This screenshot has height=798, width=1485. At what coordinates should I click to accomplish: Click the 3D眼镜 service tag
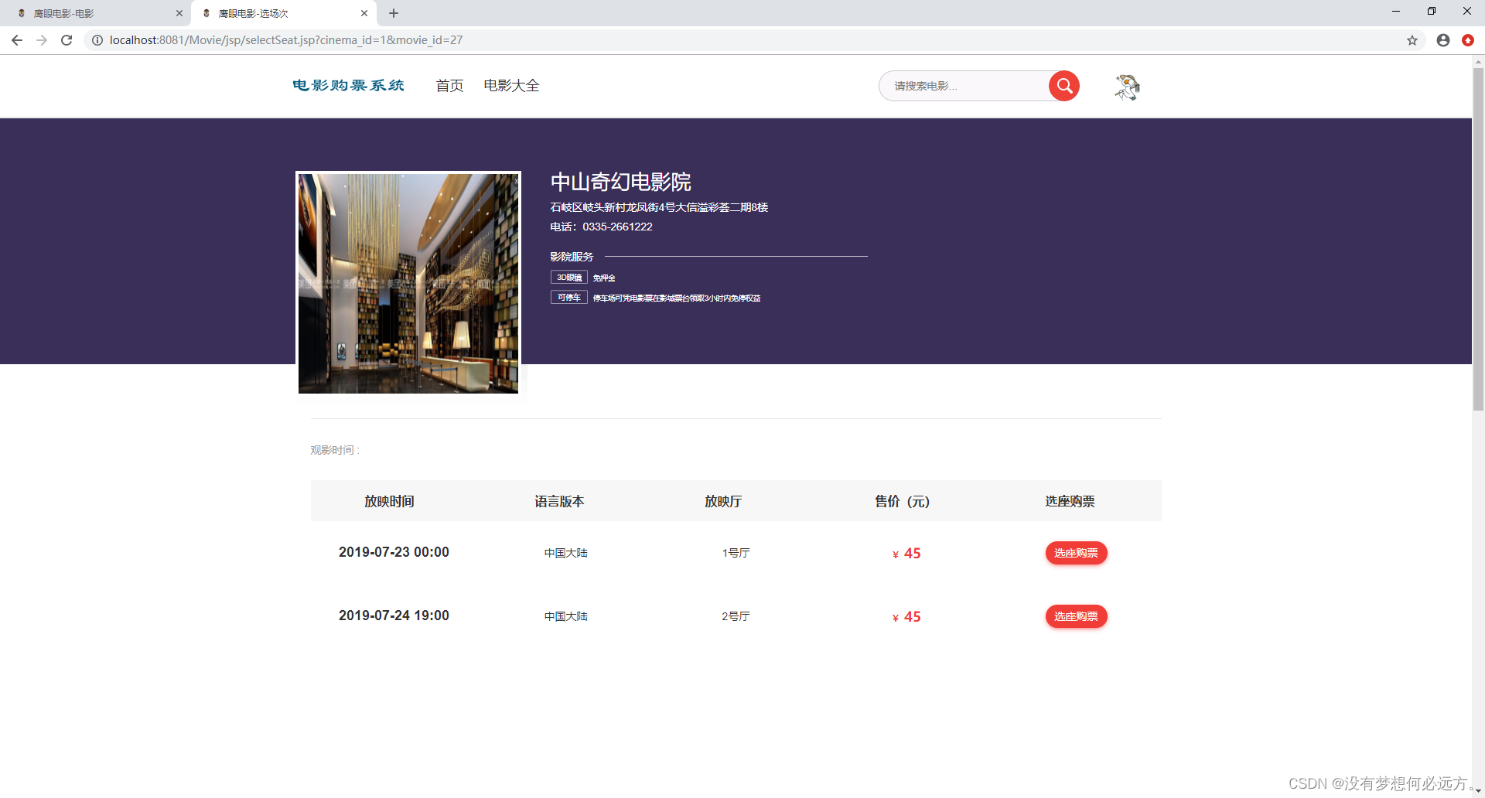coord(569,278)
